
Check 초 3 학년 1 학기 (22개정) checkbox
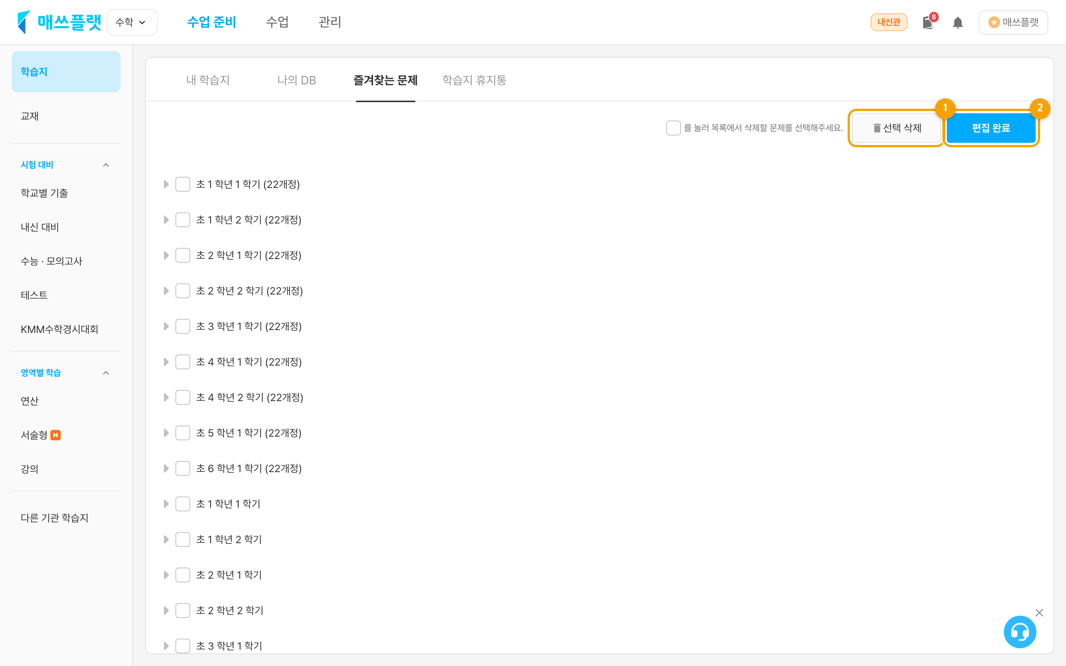point(183,326)
